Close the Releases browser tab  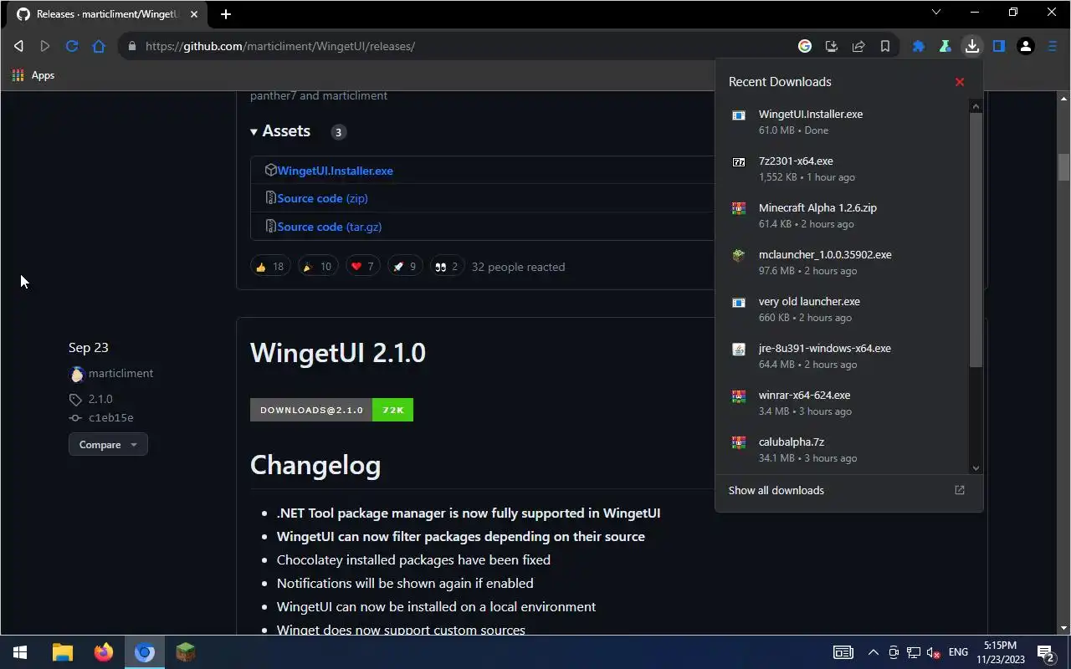tap(196, 14)
